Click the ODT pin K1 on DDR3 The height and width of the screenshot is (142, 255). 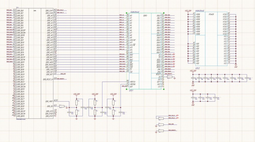(128, 86)
